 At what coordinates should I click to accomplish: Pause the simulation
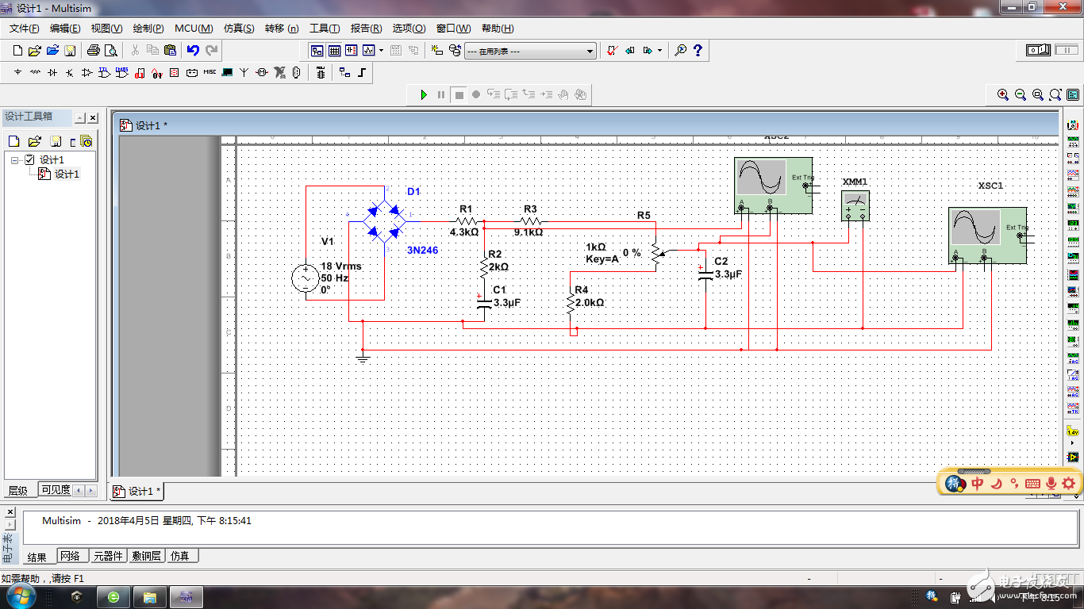441,94
